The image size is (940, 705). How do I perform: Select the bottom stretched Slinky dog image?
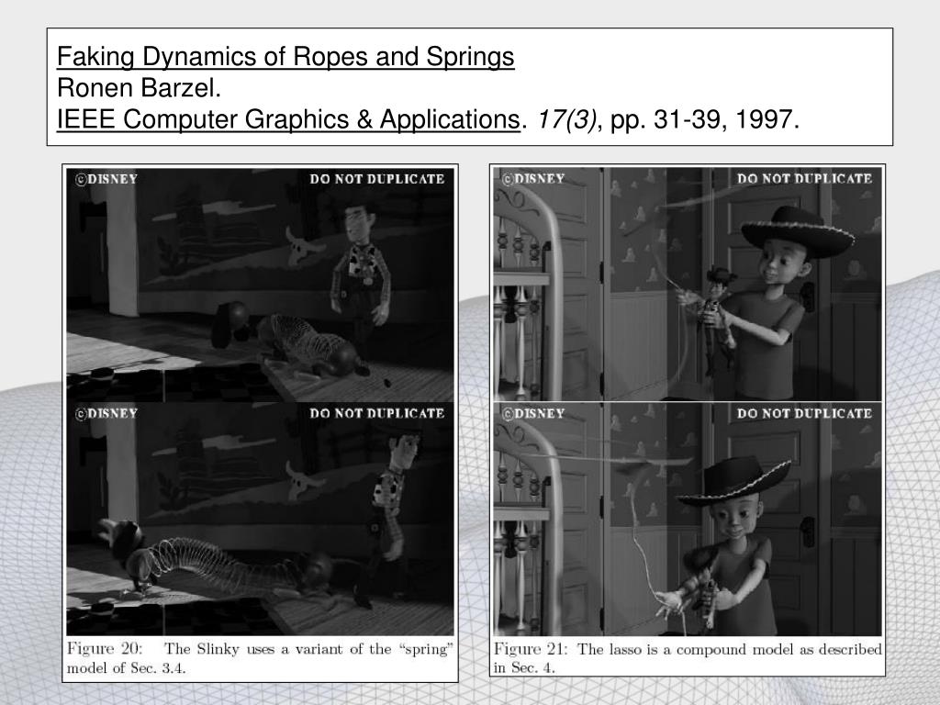(x=260, y=520)
